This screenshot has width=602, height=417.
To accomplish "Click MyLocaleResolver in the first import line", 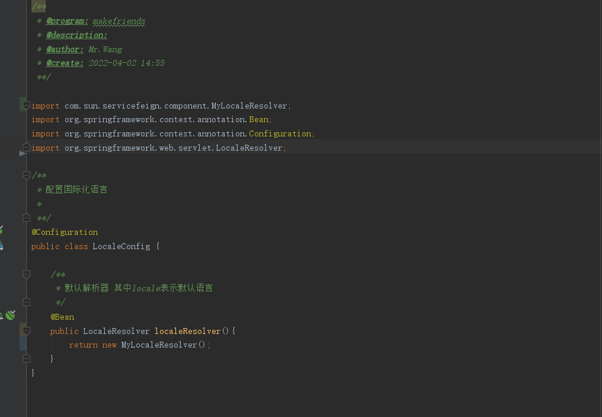I will (x=249, y=106).
